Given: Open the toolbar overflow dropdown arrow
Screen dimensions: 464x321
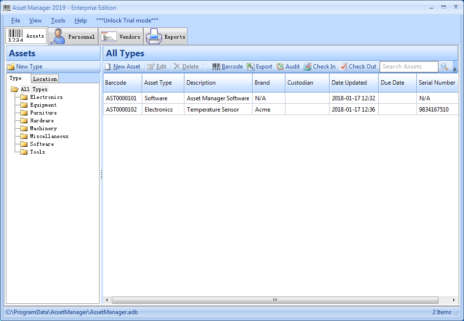Looking at the screenshot, I should pos(455,69).
